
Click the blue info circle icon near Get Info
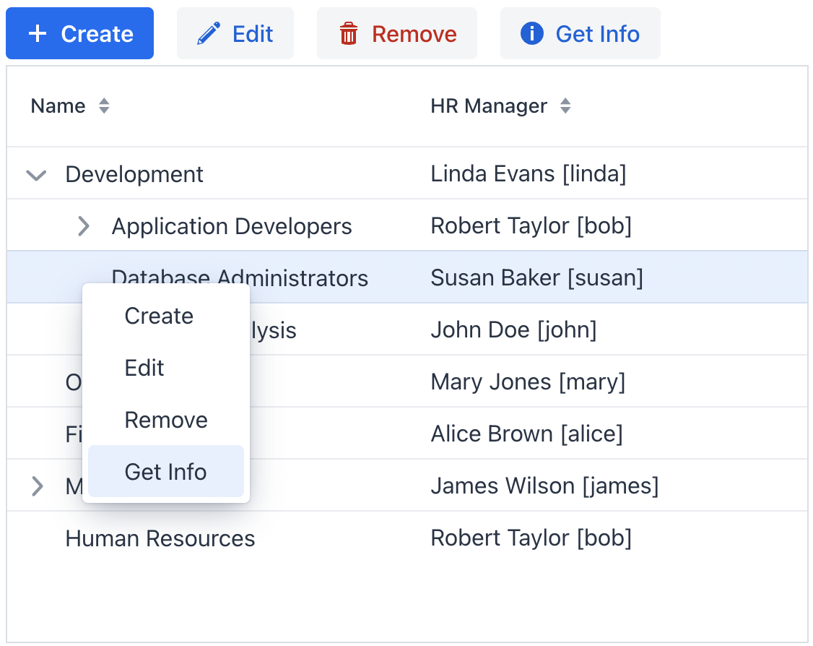tap(531, 33)
